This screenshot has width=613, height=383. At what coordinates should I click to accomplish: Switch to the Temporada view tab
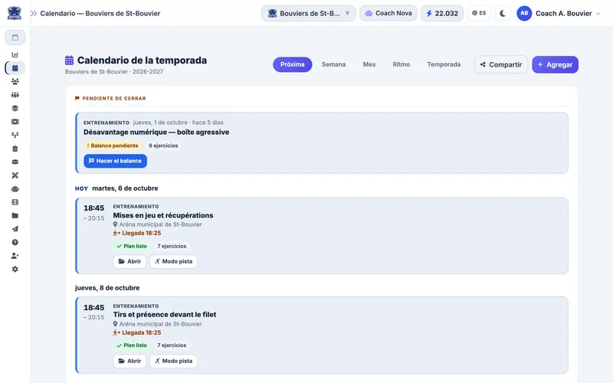pyautogui.click(x=444, y=64)
